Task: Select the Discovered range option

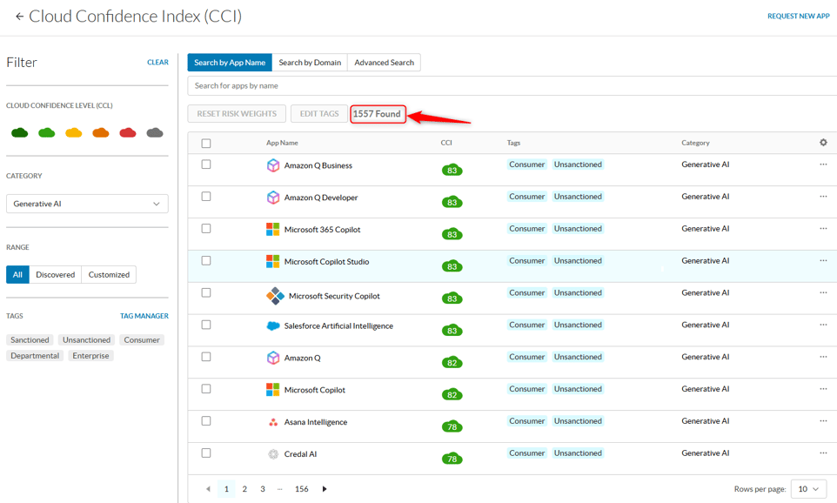Action: click(x=56, y=274)
